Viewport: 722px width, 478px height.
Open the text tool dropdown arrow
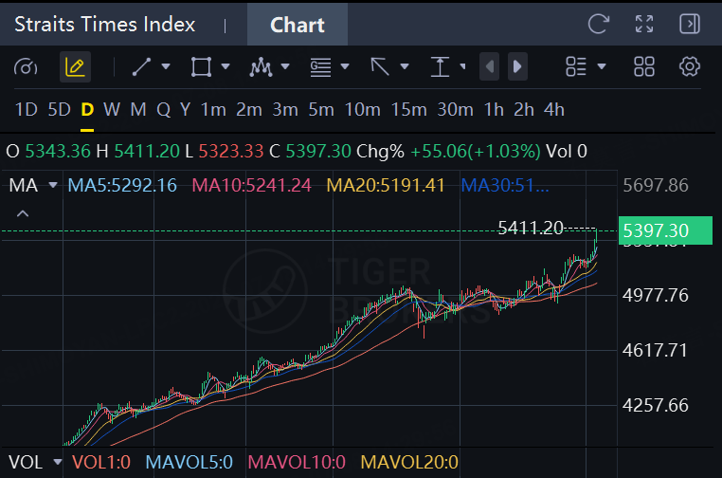pos(462,66)
